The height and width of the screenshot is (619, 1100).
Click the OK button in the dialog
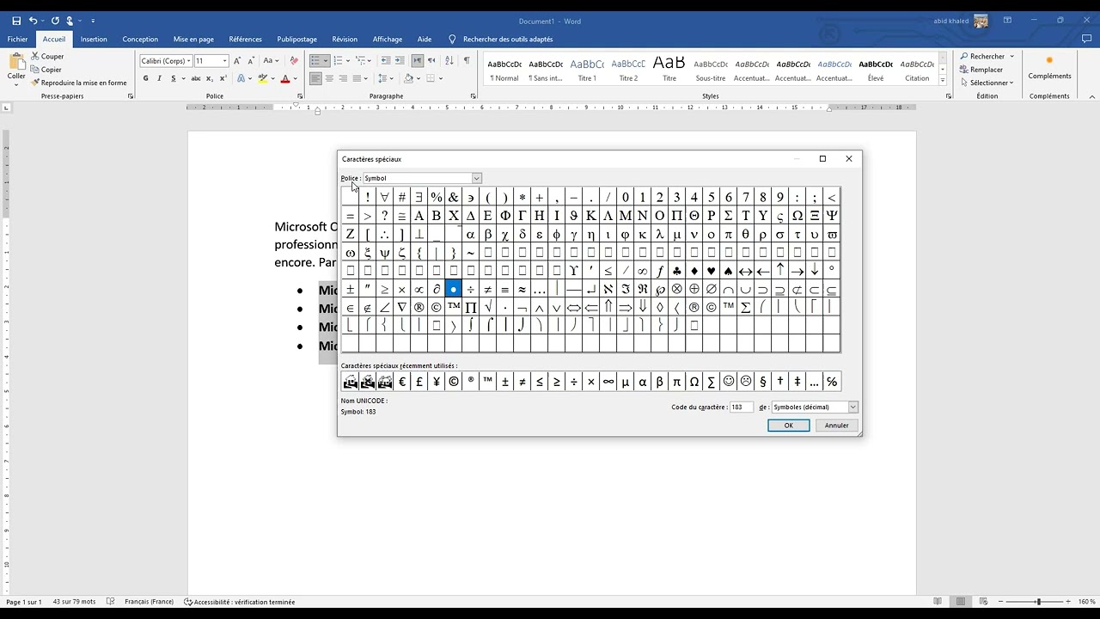(788, 426)
